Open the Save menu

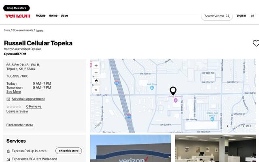tap(64, 15)
